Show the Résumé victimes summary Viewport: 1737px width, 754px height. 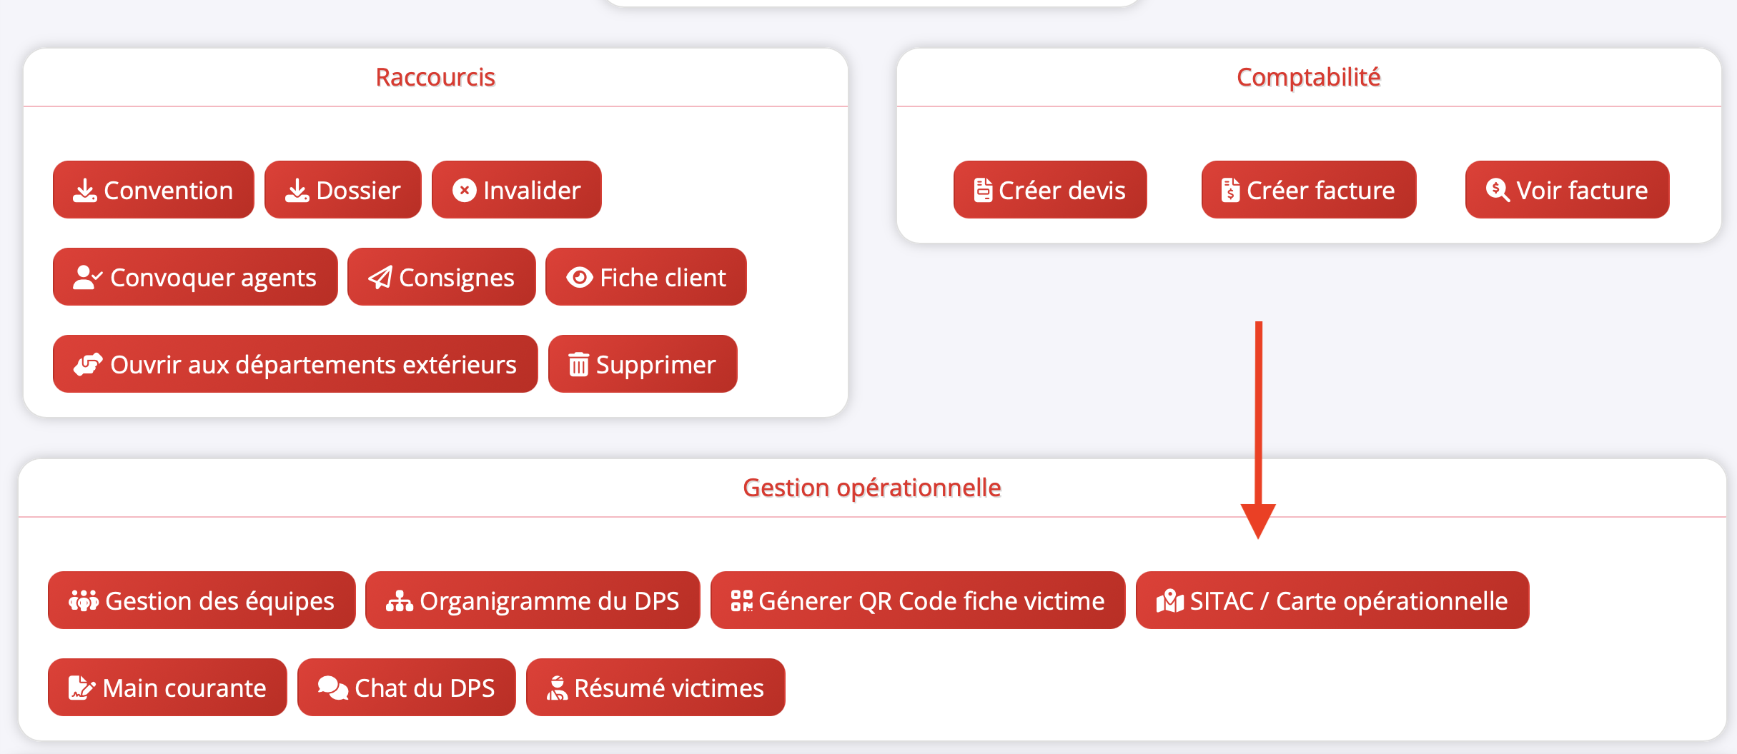tap(655, 688)
